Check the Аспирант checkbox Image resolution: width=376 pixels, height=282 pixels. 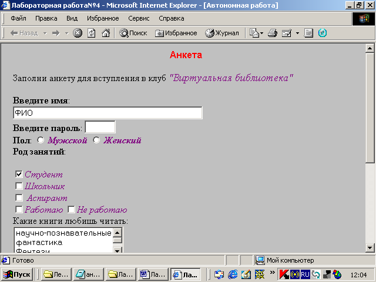tap(19, 197)
